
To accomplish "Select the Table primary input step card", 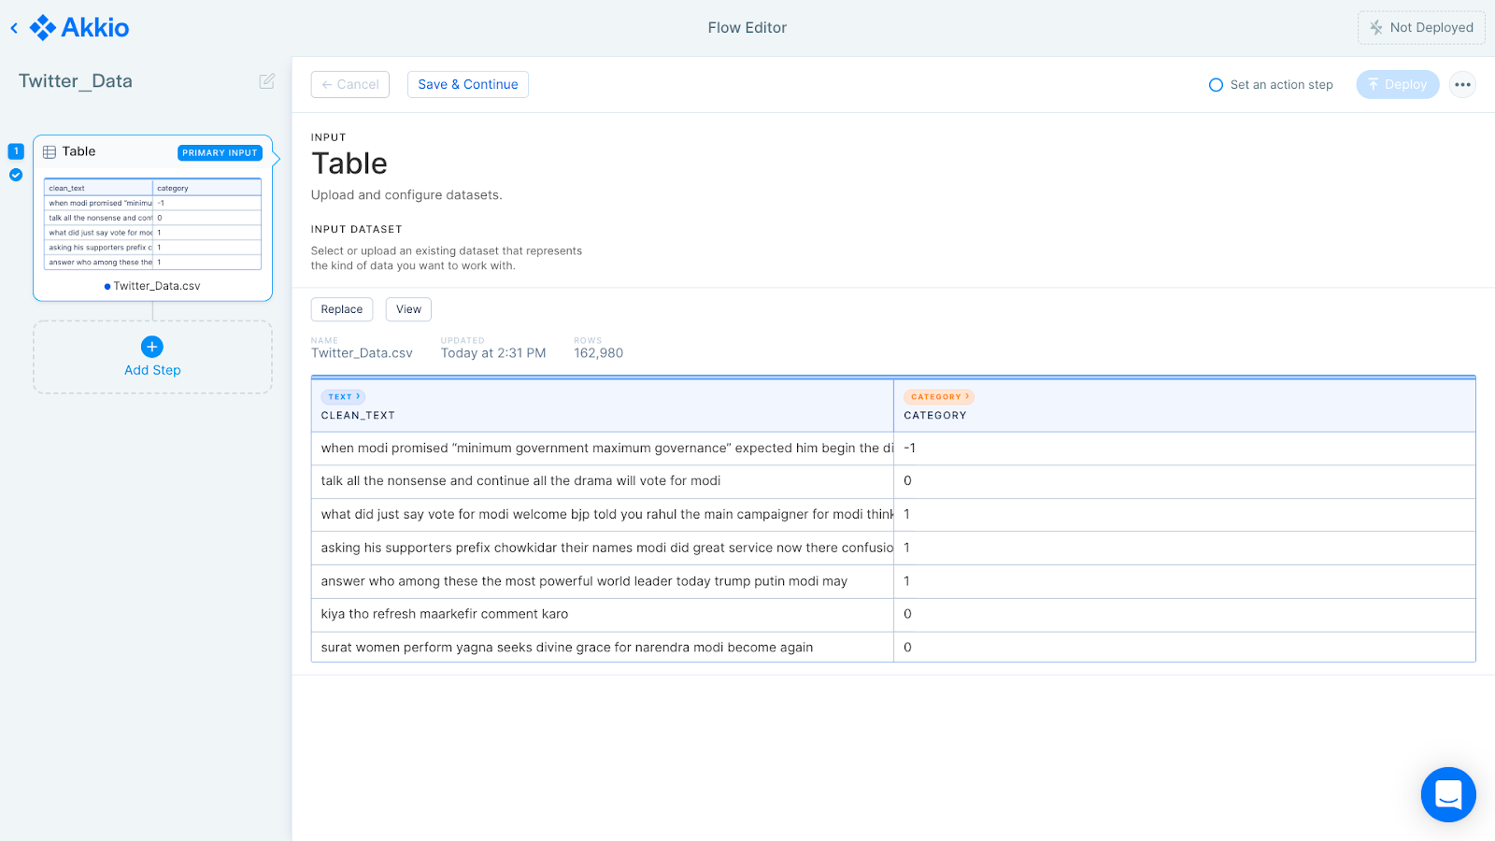I will point(152,219).
